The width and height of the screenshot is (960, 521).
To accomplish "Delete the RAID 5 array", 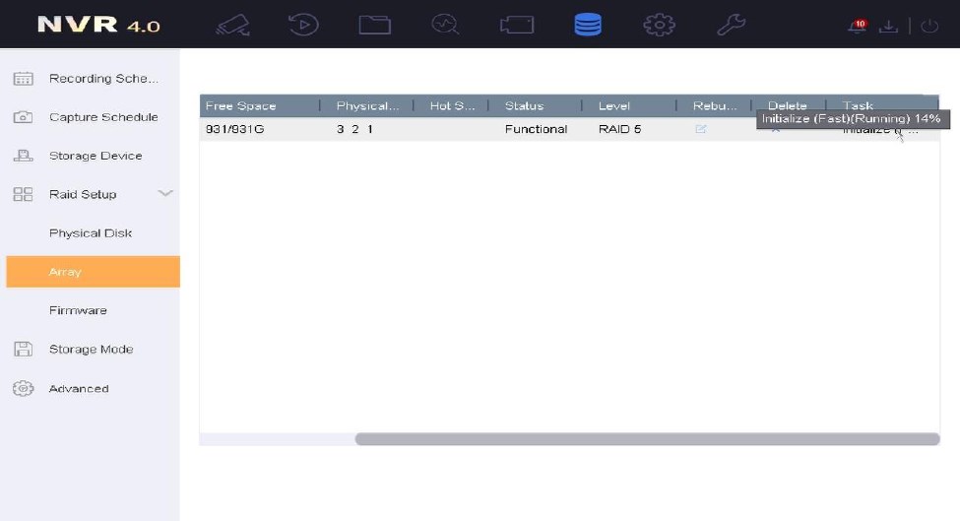I will pos(776,130).
